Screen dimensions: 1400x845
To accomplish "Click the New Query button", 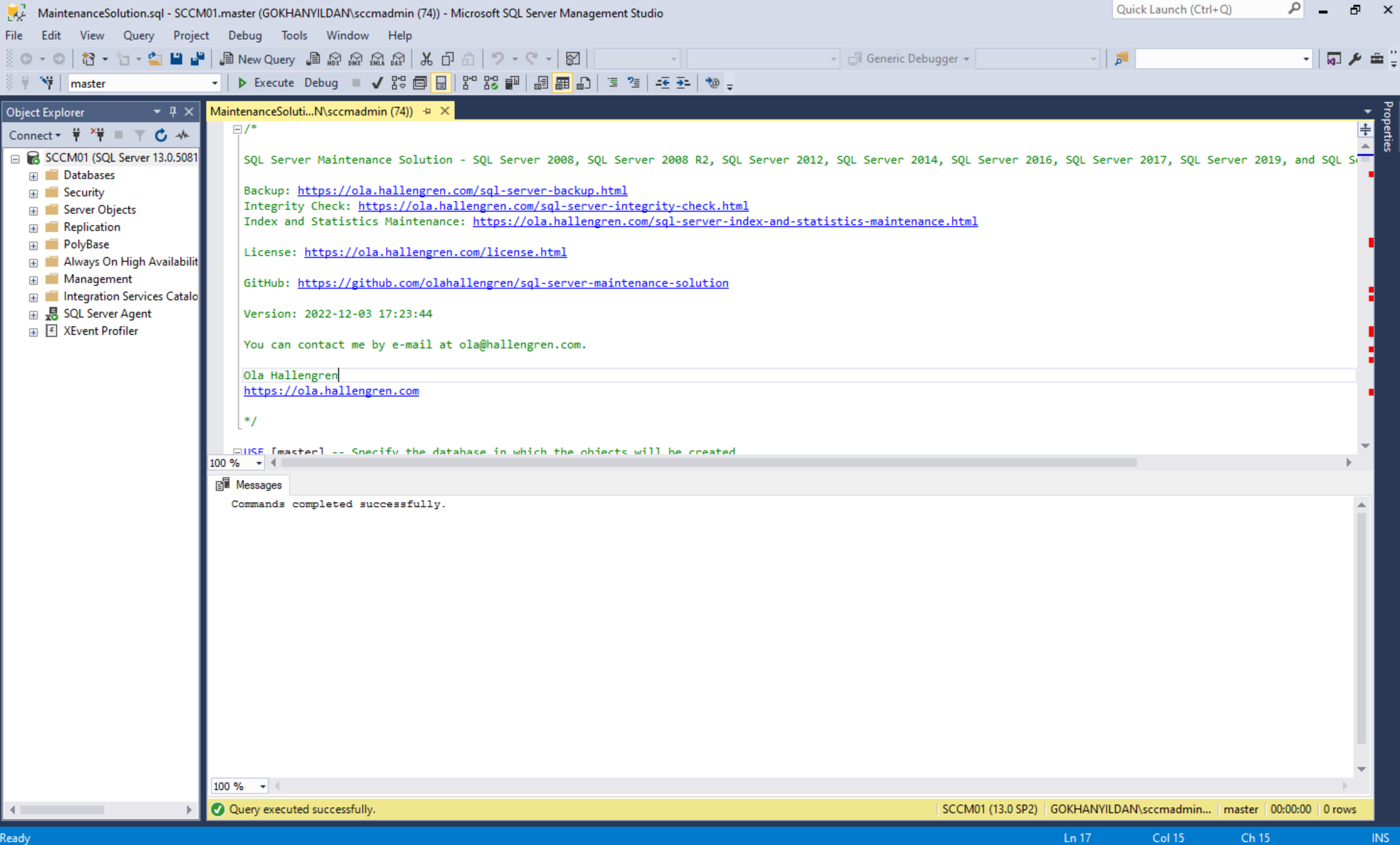I will click(257, 59).
